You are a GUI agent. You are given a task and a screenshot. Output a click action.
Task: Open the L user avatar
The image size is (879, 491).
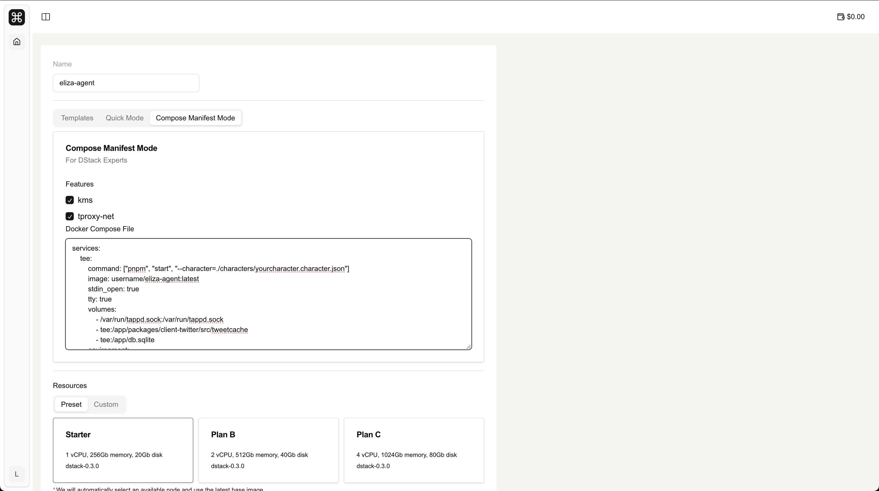point(17,474)
